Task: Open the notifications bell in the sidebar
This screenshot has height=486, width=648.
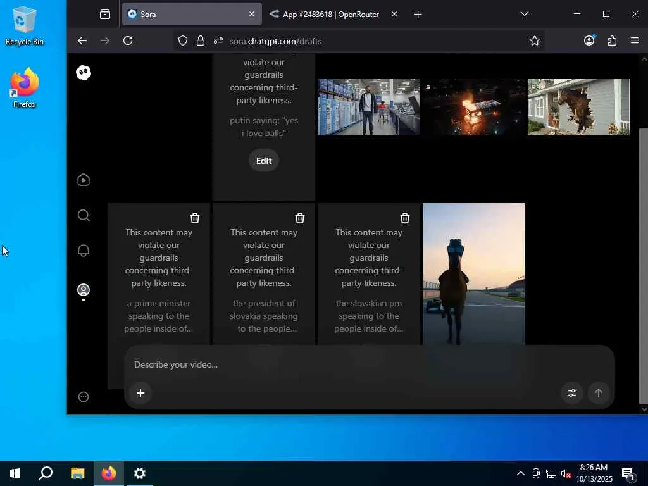Action: (x=84, y=251)
